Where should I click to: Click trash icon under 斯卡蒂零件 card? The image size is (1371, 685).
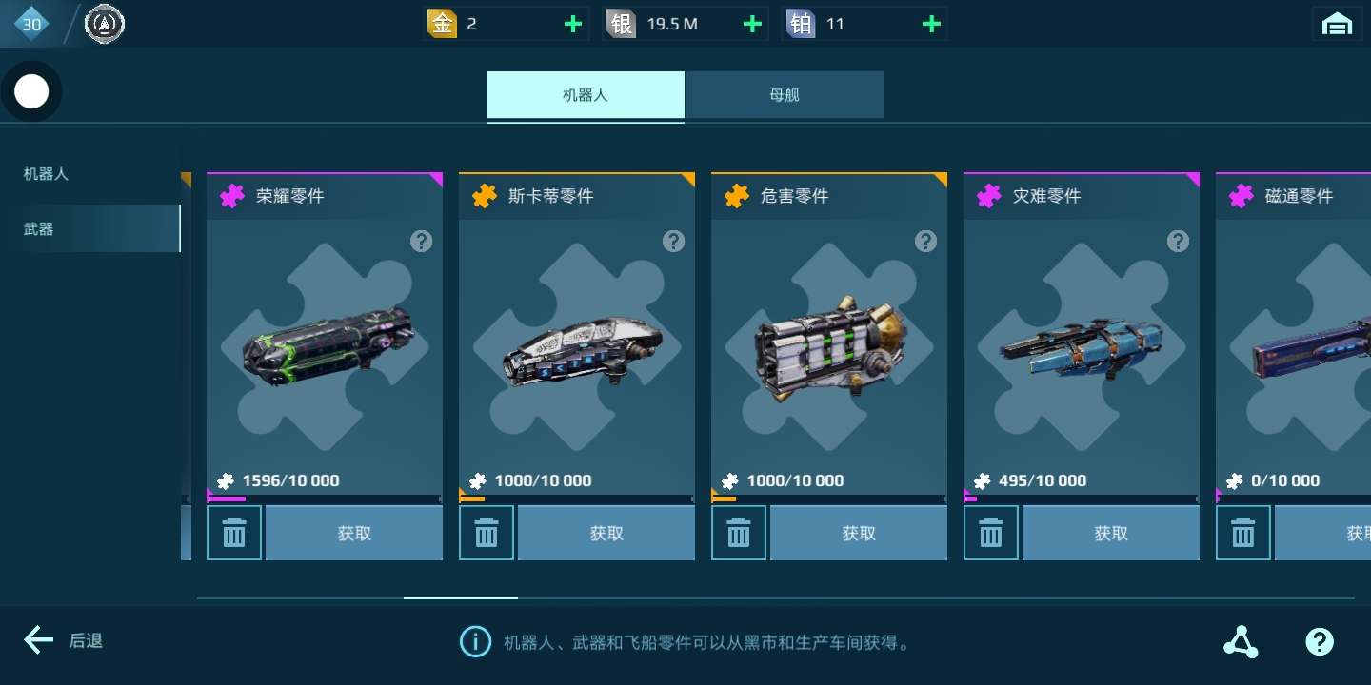(x=487, y=533)
